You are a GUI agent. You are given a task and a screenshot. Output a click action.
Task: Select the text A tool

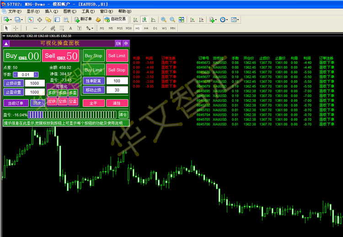tap(70, 28)
